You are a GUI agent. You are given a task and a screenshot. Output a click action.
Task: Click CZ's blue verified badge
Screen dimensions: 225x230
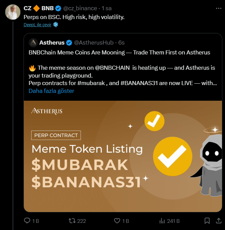point(58,8)
